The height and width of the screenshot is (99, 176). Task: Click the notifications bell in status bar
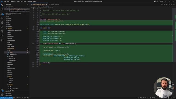(174, 98)
